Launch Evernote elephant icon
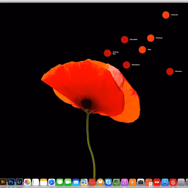The width and height of the screenshot is (188, 188). tap(117, 182)
